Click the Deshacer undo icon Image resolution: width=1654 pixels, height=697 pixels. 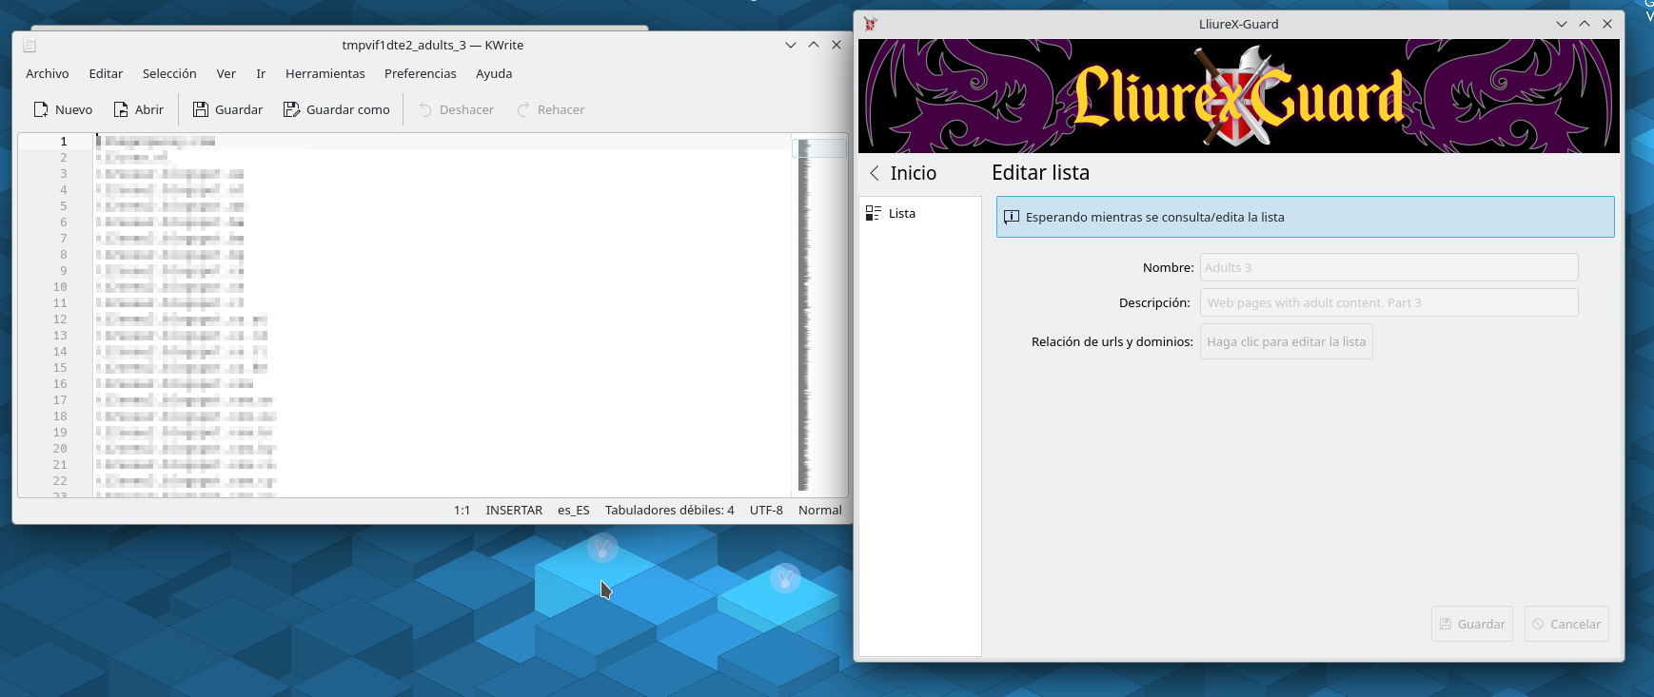pos(425,110)
